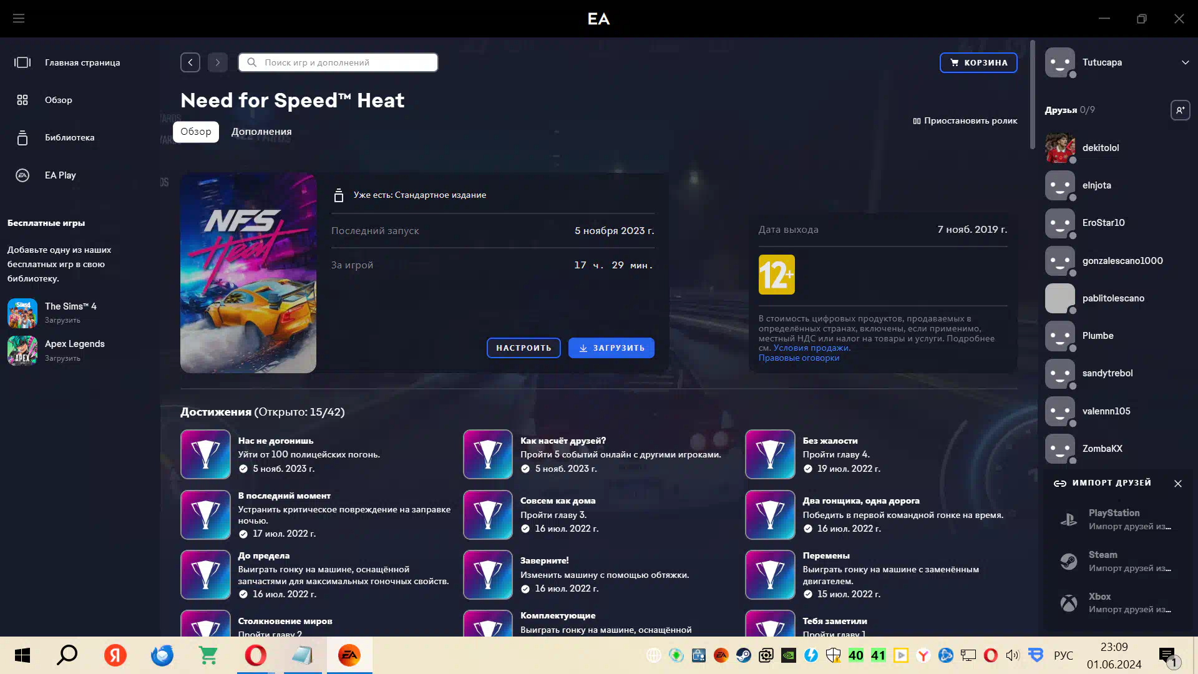Import friends from Steam
Viewport: 1198px width, 674px height.
1117,561
